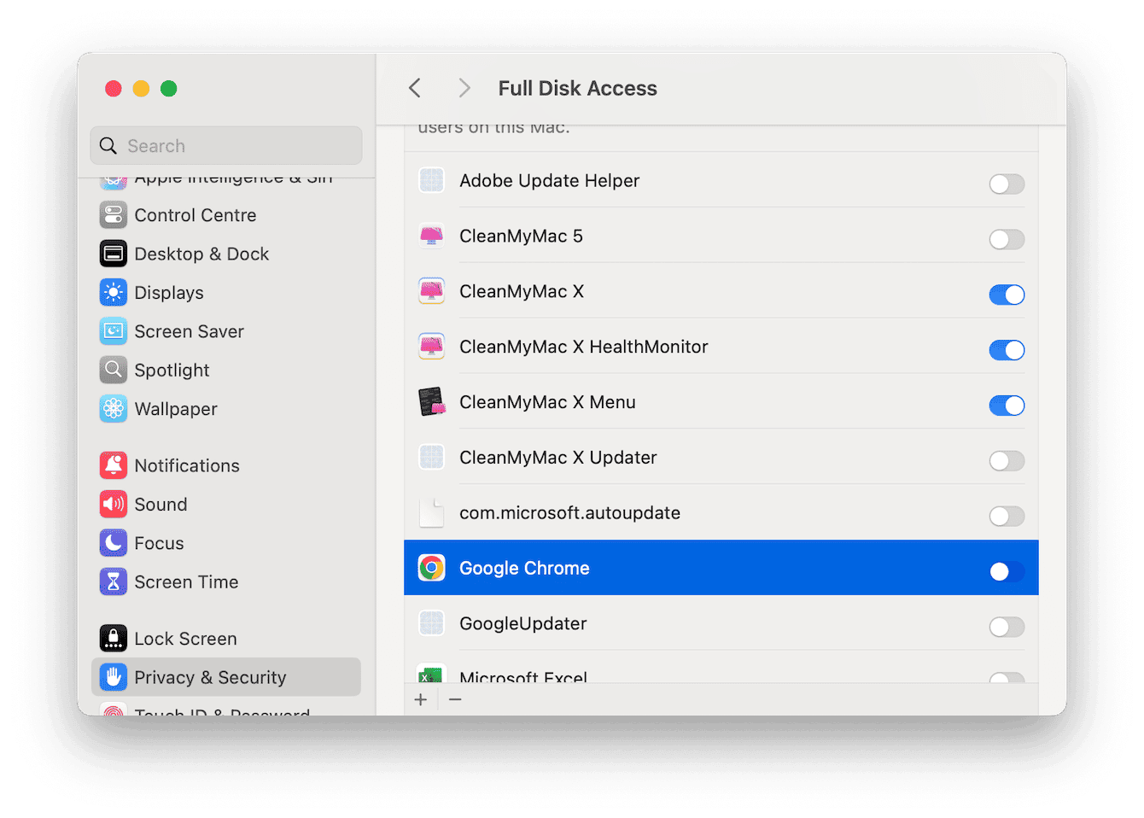This screenshot has height=818, width=1144.
Task: Disable the CleanMyMac X HealthMonitor toggle
Action: point(1007,350)
